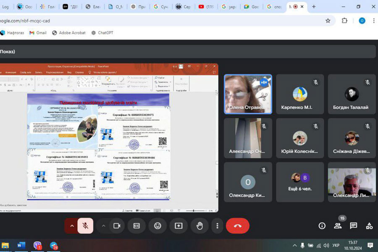Viewport: 378px width, 252px height.
Task: Expand the audio settings arrow beside microphone
Action: [72, 226]
